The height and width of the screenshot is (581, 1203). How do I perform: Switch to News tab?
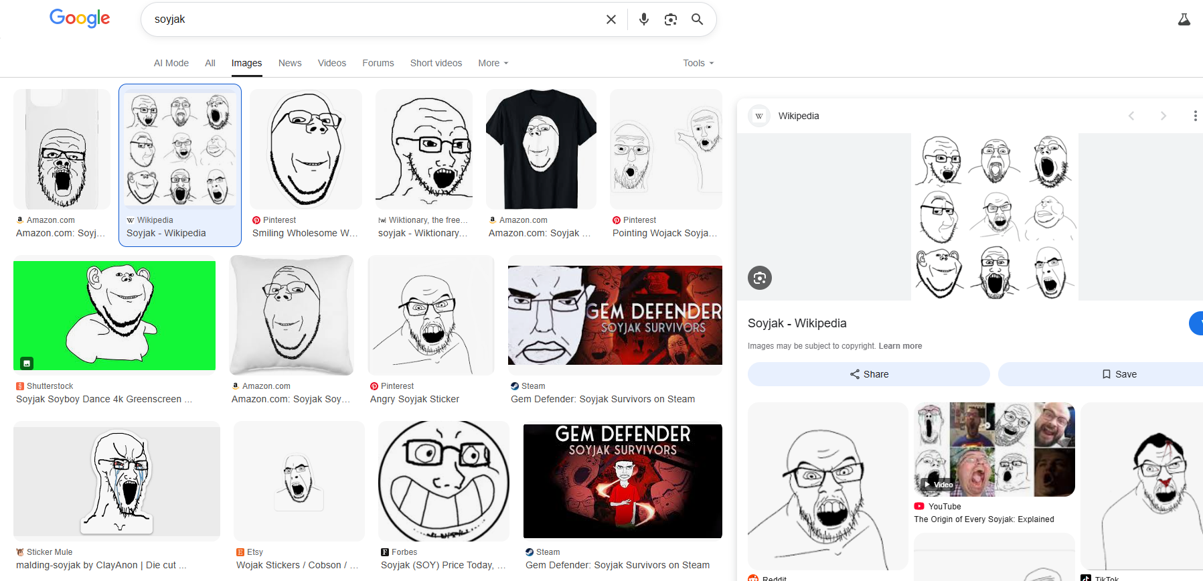290,63
